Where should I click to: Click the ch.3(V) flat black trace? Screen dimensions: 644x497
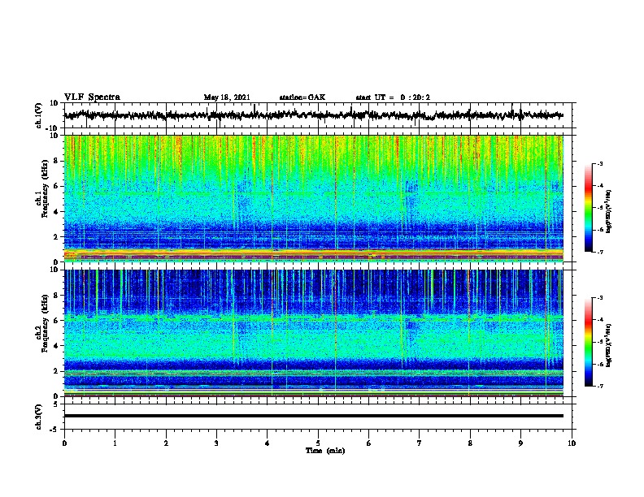(x=313, y=416)
